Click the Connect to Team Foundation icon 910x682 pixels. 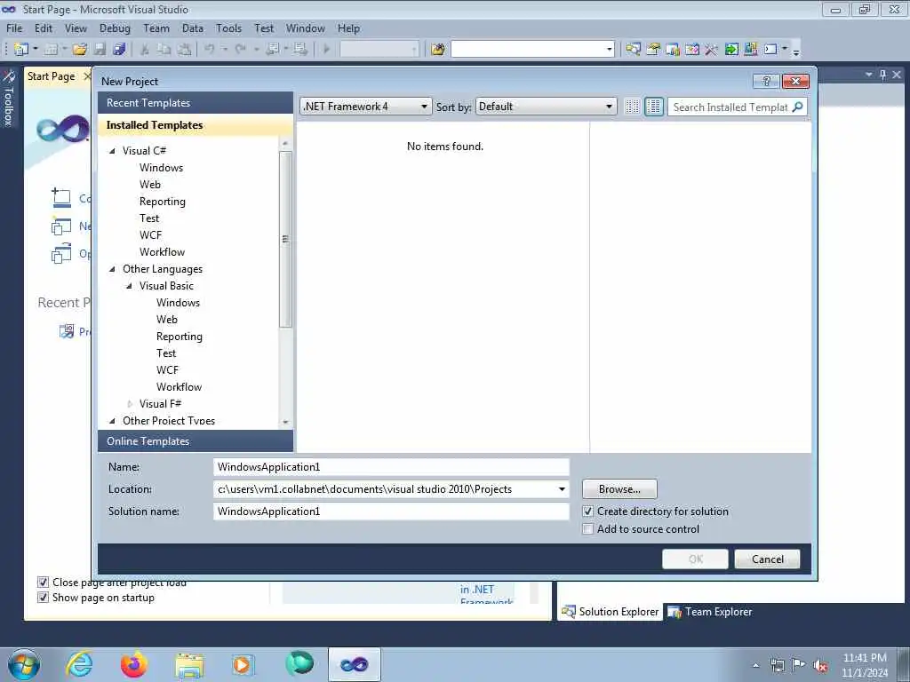(x=61, y=198)
